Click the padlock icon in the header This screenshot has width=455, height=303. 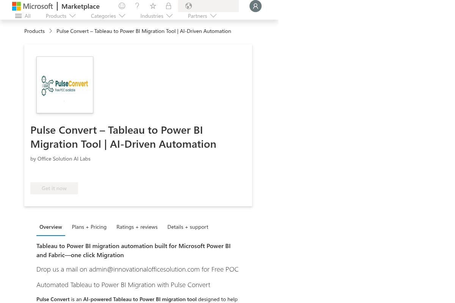coord(168,6)
